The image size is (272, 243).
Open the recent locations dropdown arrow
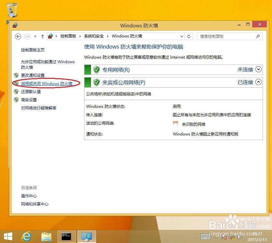coord(35,36)
